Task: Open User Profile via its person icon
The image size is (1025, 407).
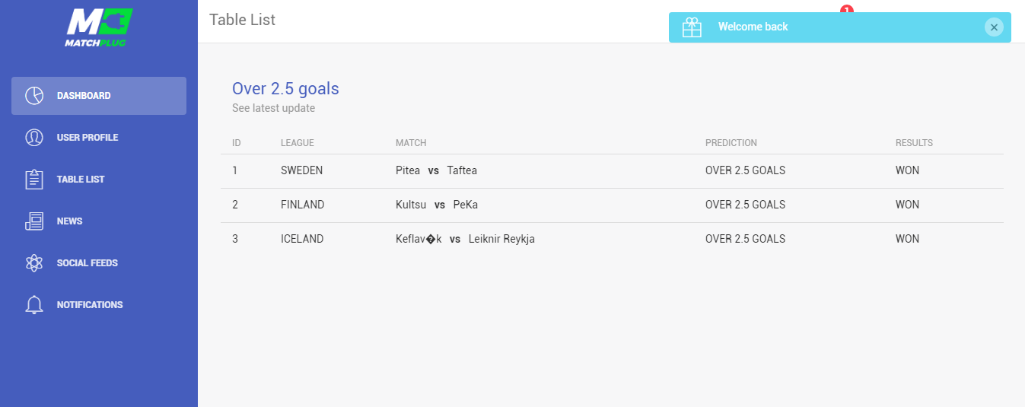Action: [34, 138]
